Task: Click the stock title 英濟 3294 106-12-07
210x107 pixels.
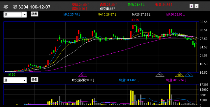Action: [27, 7]
